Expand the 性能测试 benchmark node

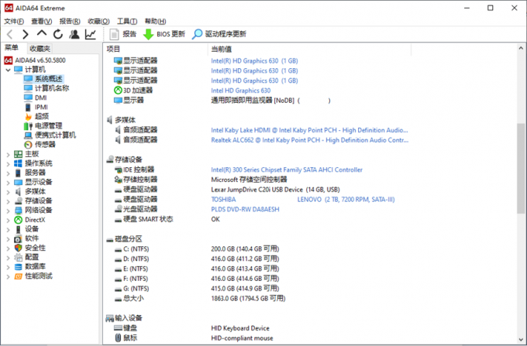pyautogui.click(x=8, y=276)
